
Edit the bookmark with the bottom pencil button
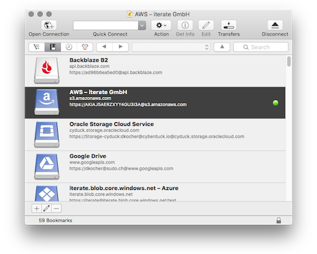(46, 208)
